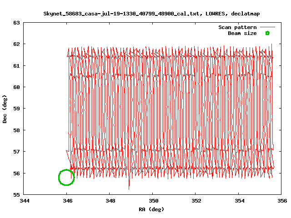Click the 'Scan pattern' legend label
Viewport: 291px width, 218px height.
point(237,27)
